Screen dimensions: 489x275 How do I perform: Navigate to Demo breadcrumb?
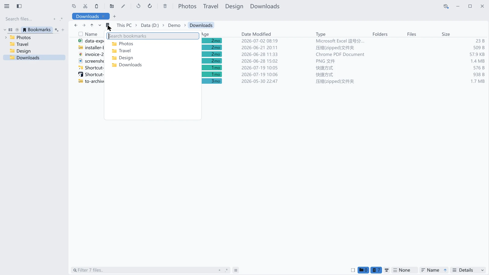pos(174,25)
